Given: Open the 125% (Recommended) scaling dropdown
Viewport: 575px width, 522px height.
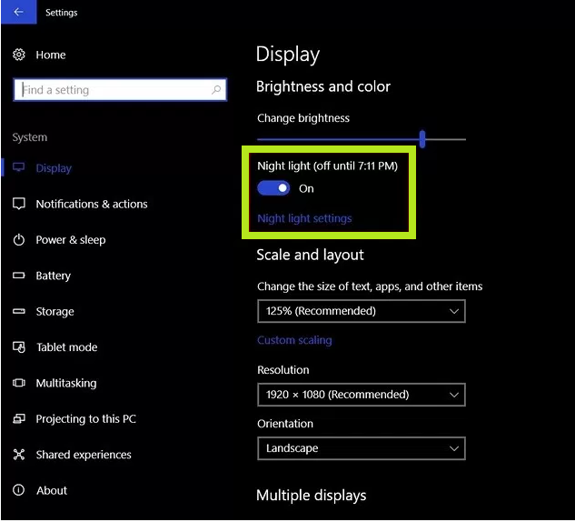Looking at the screenshot, I should pos(362,311).
